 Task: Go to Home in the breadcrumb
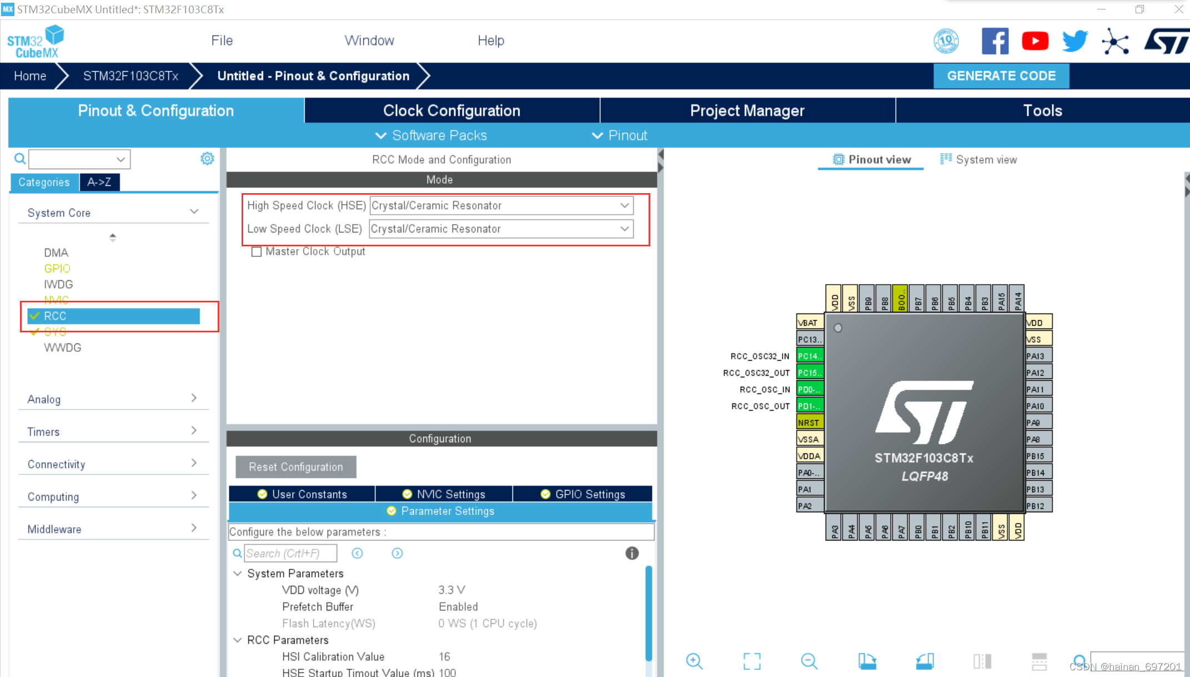pos(30,76)
